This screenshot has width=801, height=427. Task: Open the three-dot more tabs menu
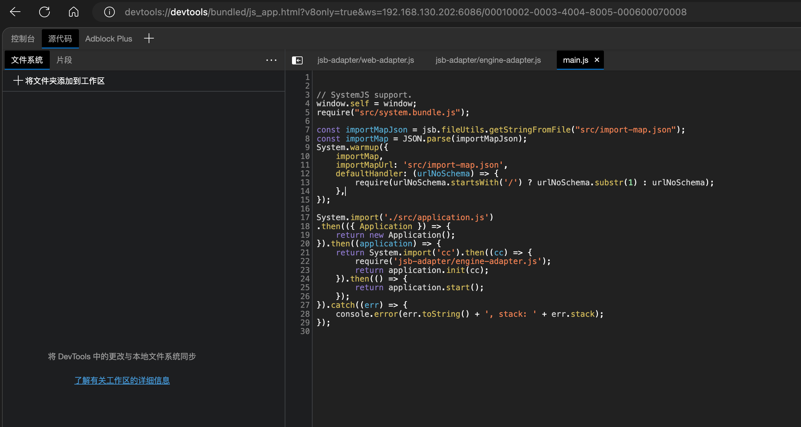(271, 60)
